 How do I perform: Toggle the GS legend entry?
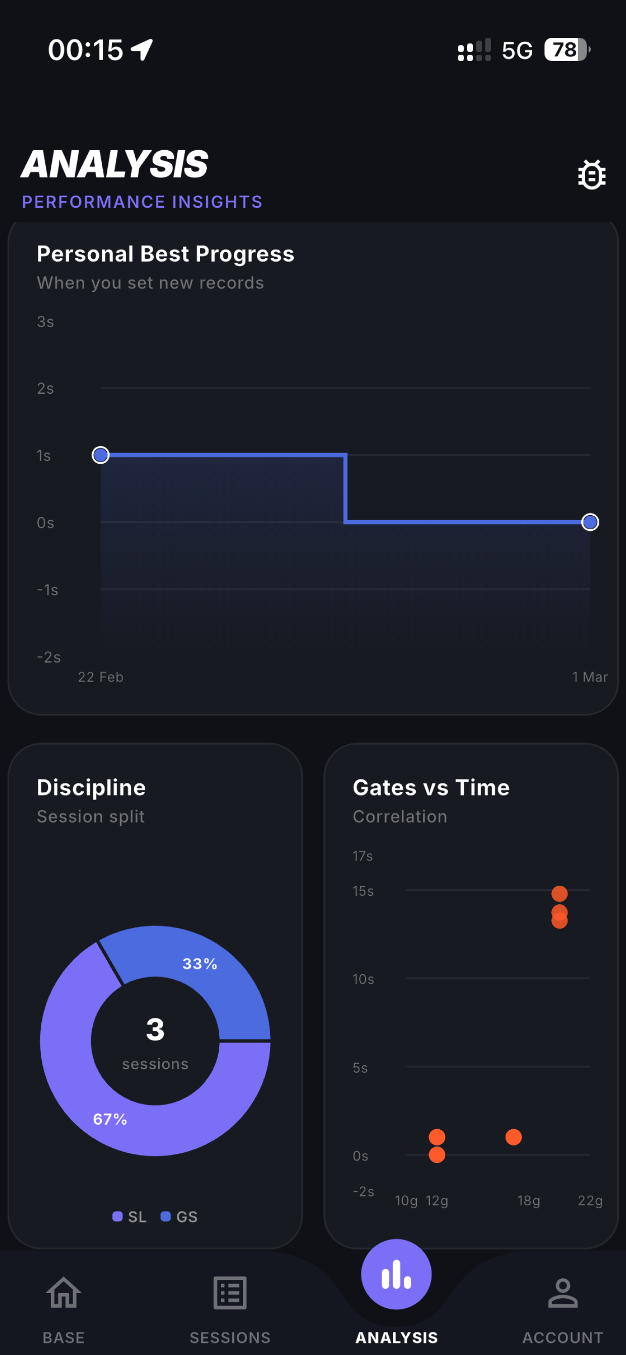179,1217
